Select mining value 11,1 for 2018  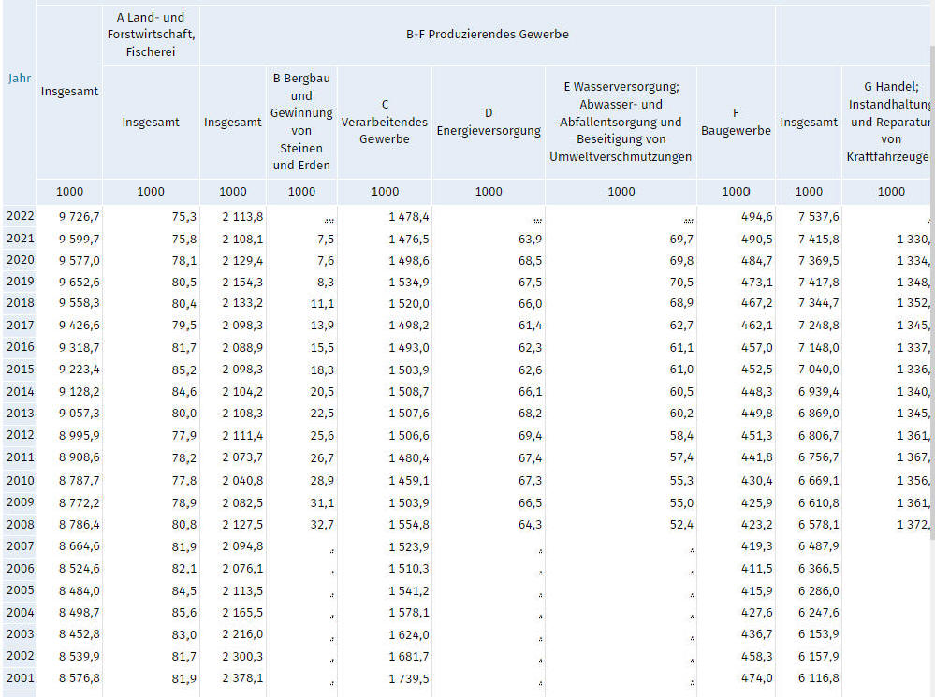click(322, 303)
